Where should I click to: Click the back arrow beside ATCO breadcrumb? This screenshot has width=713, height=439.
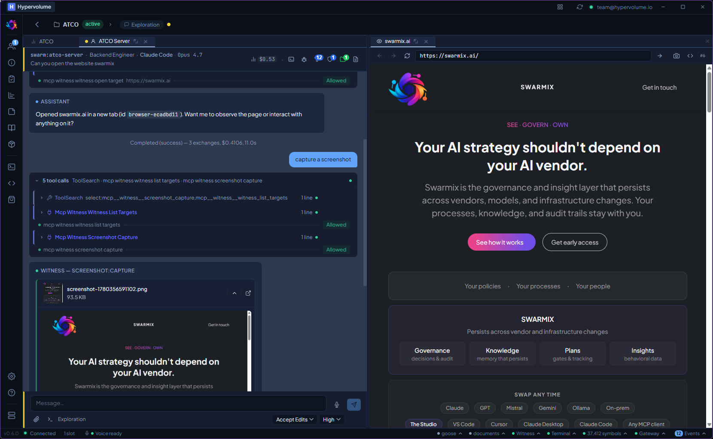click(37, 24)
